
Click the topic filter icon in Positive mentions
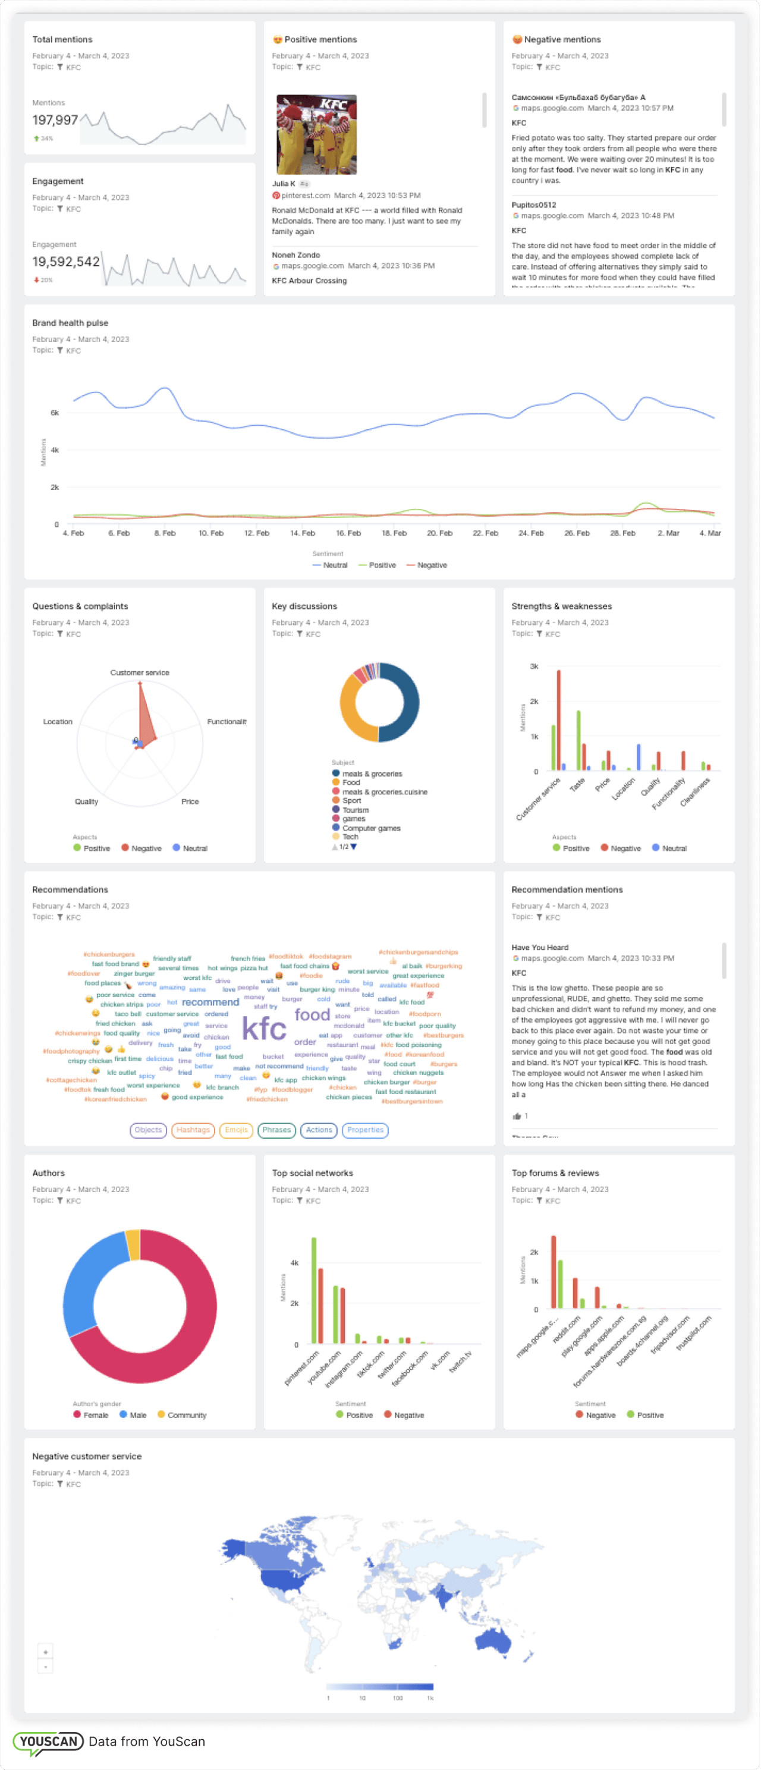(x=300, y=67)
